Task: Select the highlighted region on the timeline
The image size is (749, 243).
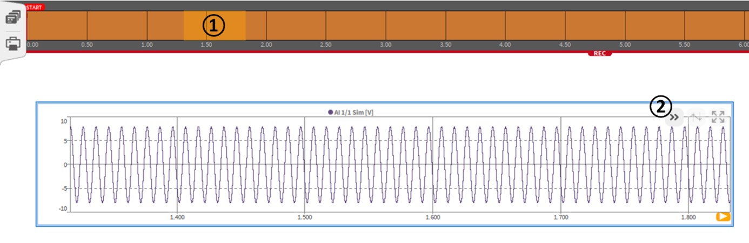Action: coord(214,25)
